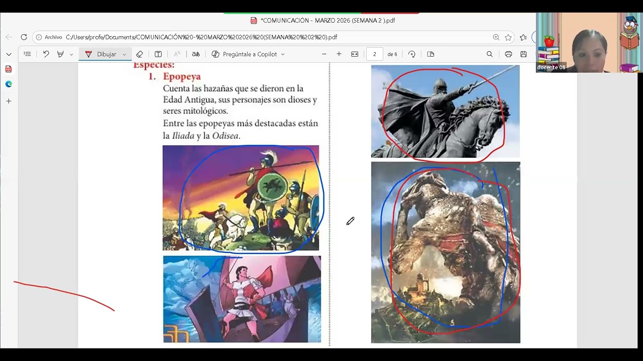Open Dibujar pen options dropdown
This screenshot has height=361, width=643.
pyautogui.click(x=124, y=54)
